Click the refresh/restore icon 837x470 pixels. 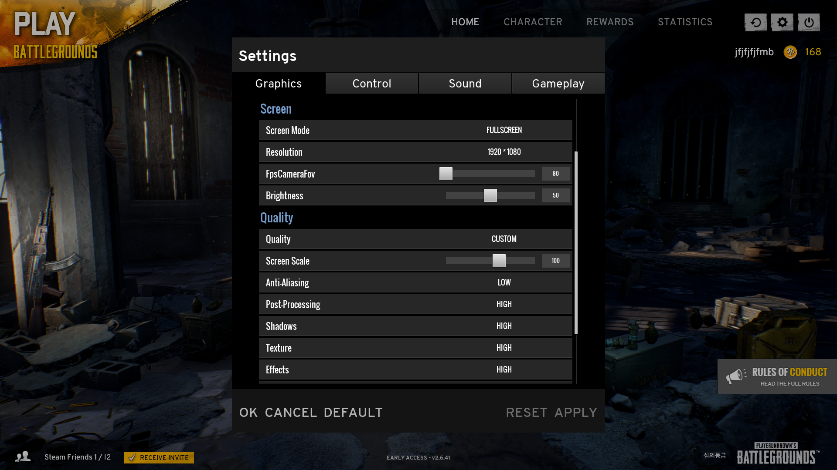[x=755, y=22]
